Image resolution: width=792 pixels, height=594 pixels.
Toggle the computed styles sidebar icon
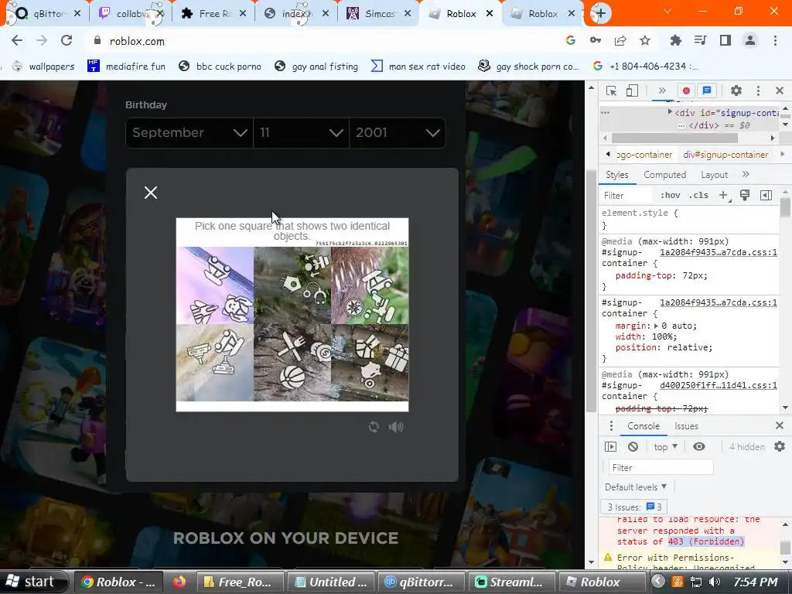766,196
